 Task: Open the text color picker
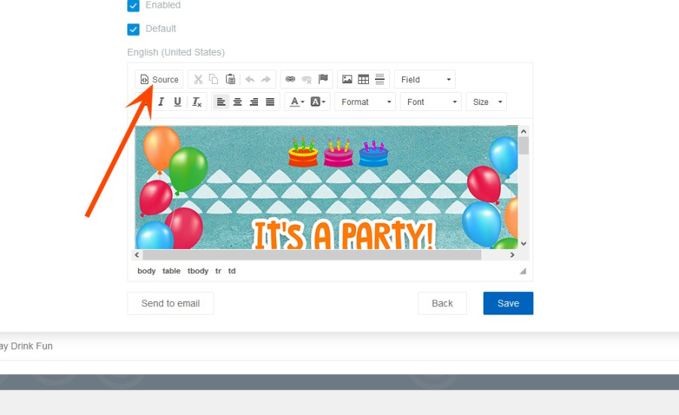pos(297,102)
